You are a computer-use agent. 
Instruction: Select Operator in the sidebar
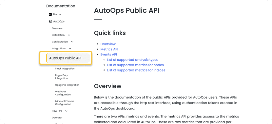[x=57, y=117]
